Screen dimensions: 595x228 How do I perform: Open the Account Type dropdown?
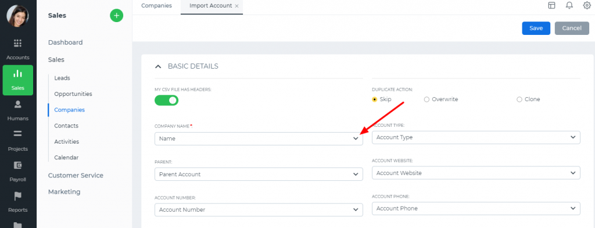pyautogui.click(x=476, y=138)
